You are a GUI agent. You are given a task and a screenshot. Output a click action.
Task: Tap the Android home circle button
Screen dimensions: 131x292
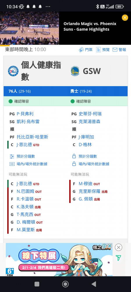tap(65, 284)
